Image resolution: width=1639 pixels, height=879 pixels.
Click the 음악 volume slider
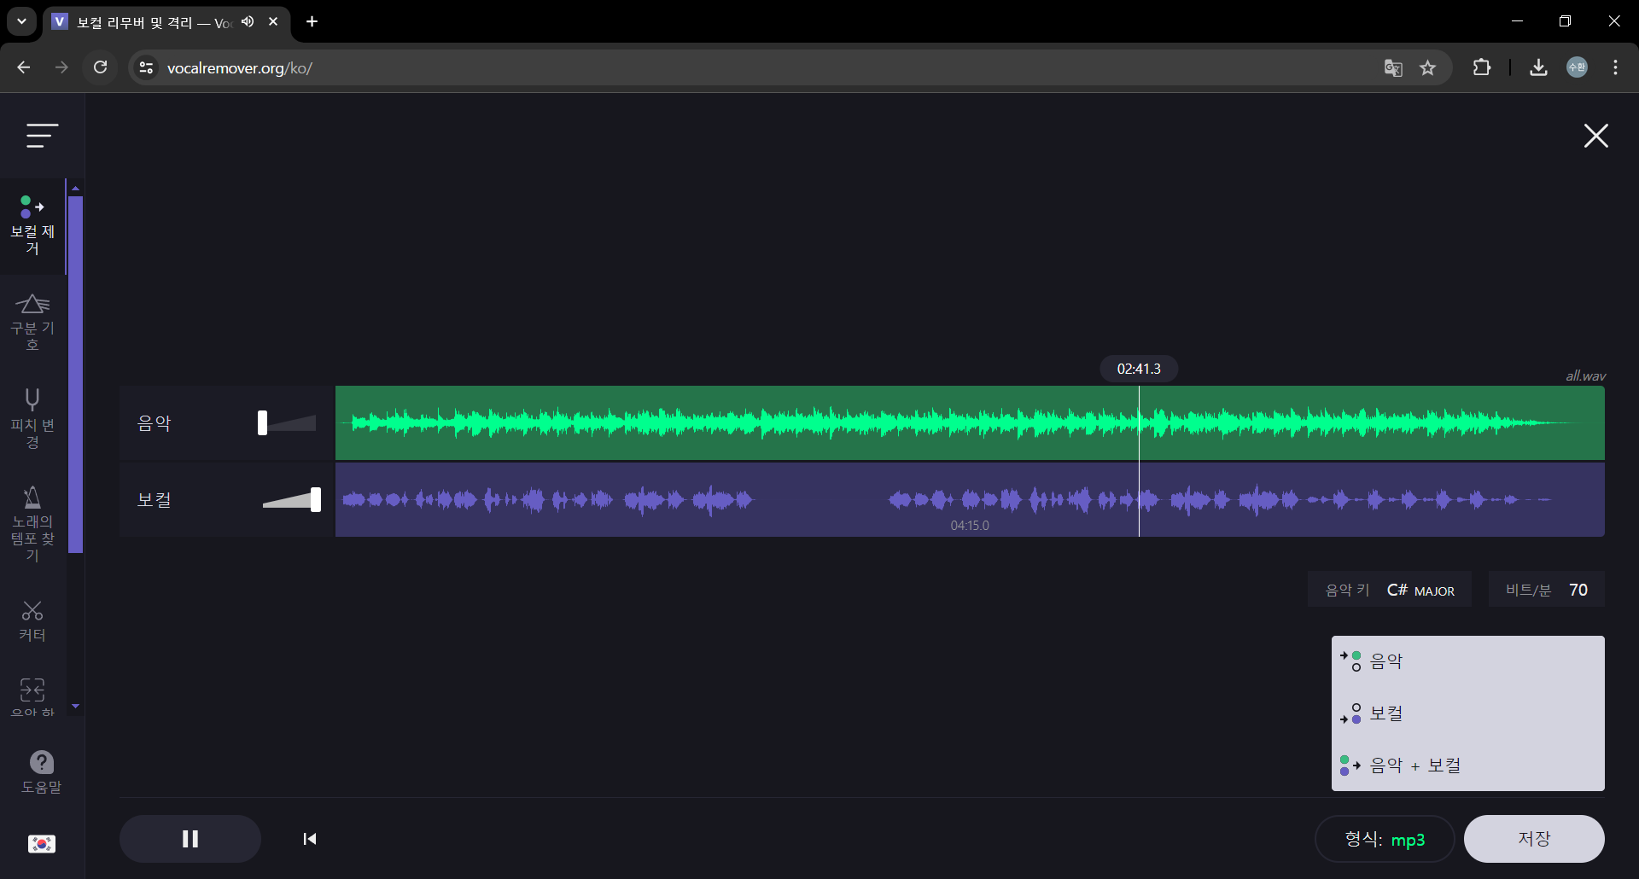tap(288, 423)
